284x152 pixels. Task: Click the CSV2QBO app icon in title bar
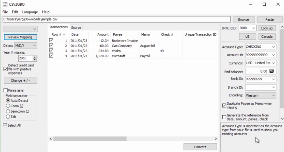click(x=5, y=4)
